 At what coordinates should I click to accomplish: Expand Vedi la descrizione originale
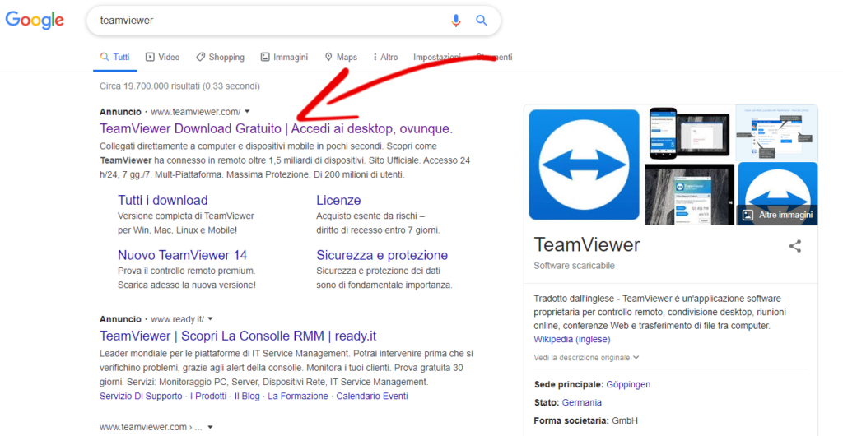586,358
